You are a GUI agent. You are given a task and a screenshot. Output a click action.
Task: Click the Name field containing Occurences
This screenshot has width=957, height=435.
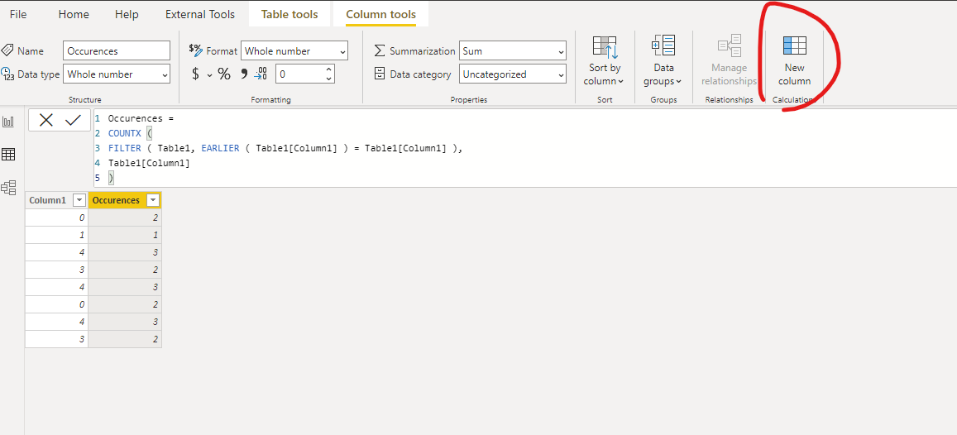[117, 51]
